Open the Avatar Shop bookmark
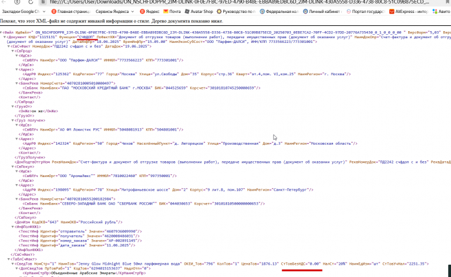 pos(198,12)
